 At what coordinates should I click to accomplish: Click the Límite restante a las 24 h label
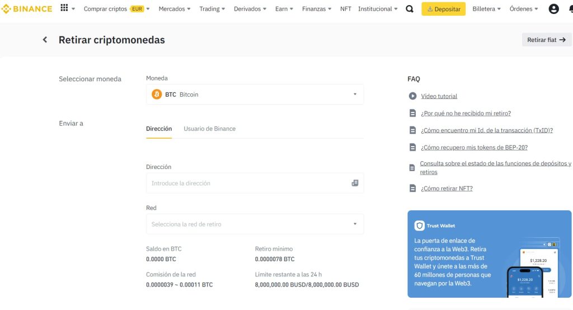tap(288, 275)
